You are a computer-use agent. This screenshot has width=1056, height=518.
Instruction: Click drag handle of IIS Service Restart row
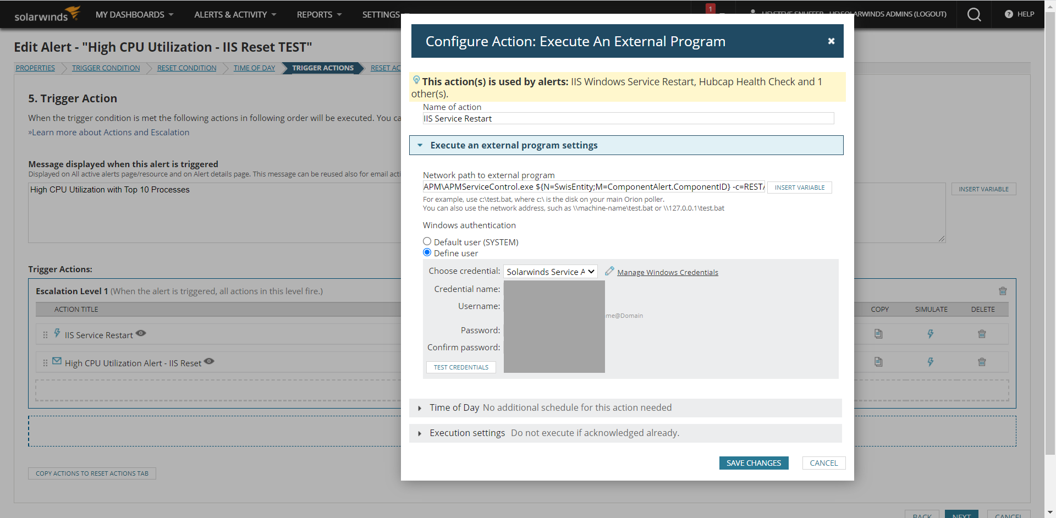click(45, 335)
